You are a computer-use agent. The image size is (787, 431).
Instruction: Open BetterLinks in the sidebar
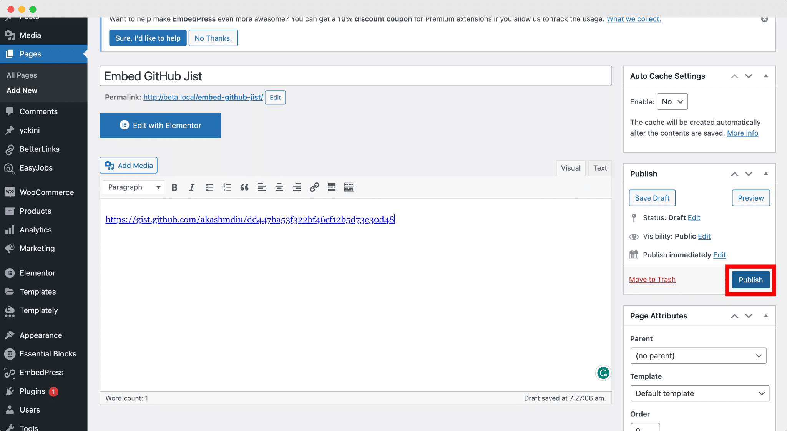click(x=44, y=149)
